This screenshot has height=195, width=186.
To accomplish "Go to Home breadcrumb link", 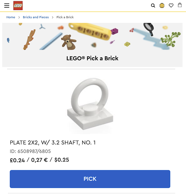I will point(11,17).
